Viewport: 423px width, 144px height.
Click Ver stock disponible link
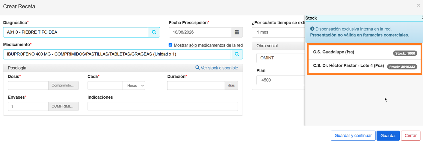pyautogui.click(x=217, y=68)
